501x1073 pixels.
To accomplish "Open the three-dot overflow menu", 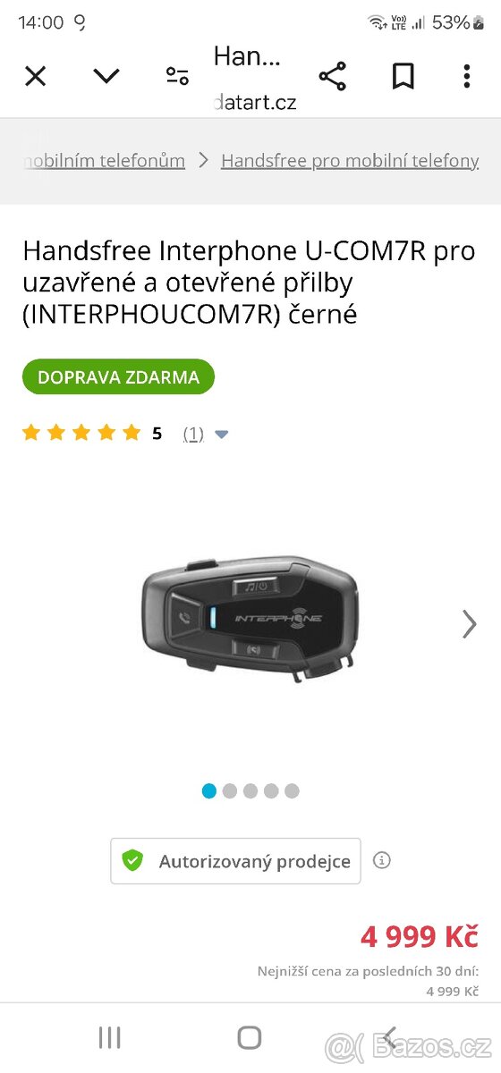I will click(466, 77).
